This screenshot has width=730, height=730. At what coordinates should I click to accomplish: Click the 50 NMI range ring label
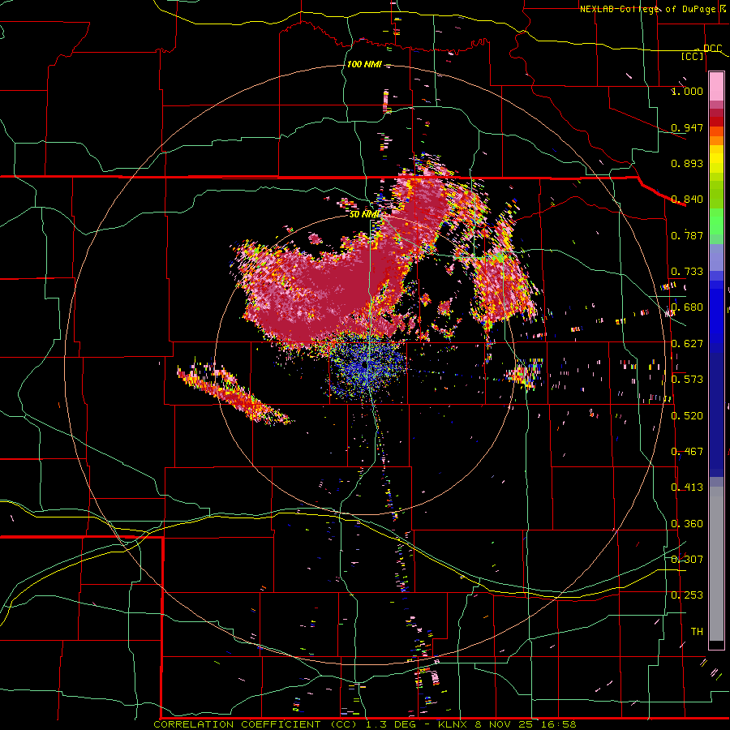click(x=364, y=214)
